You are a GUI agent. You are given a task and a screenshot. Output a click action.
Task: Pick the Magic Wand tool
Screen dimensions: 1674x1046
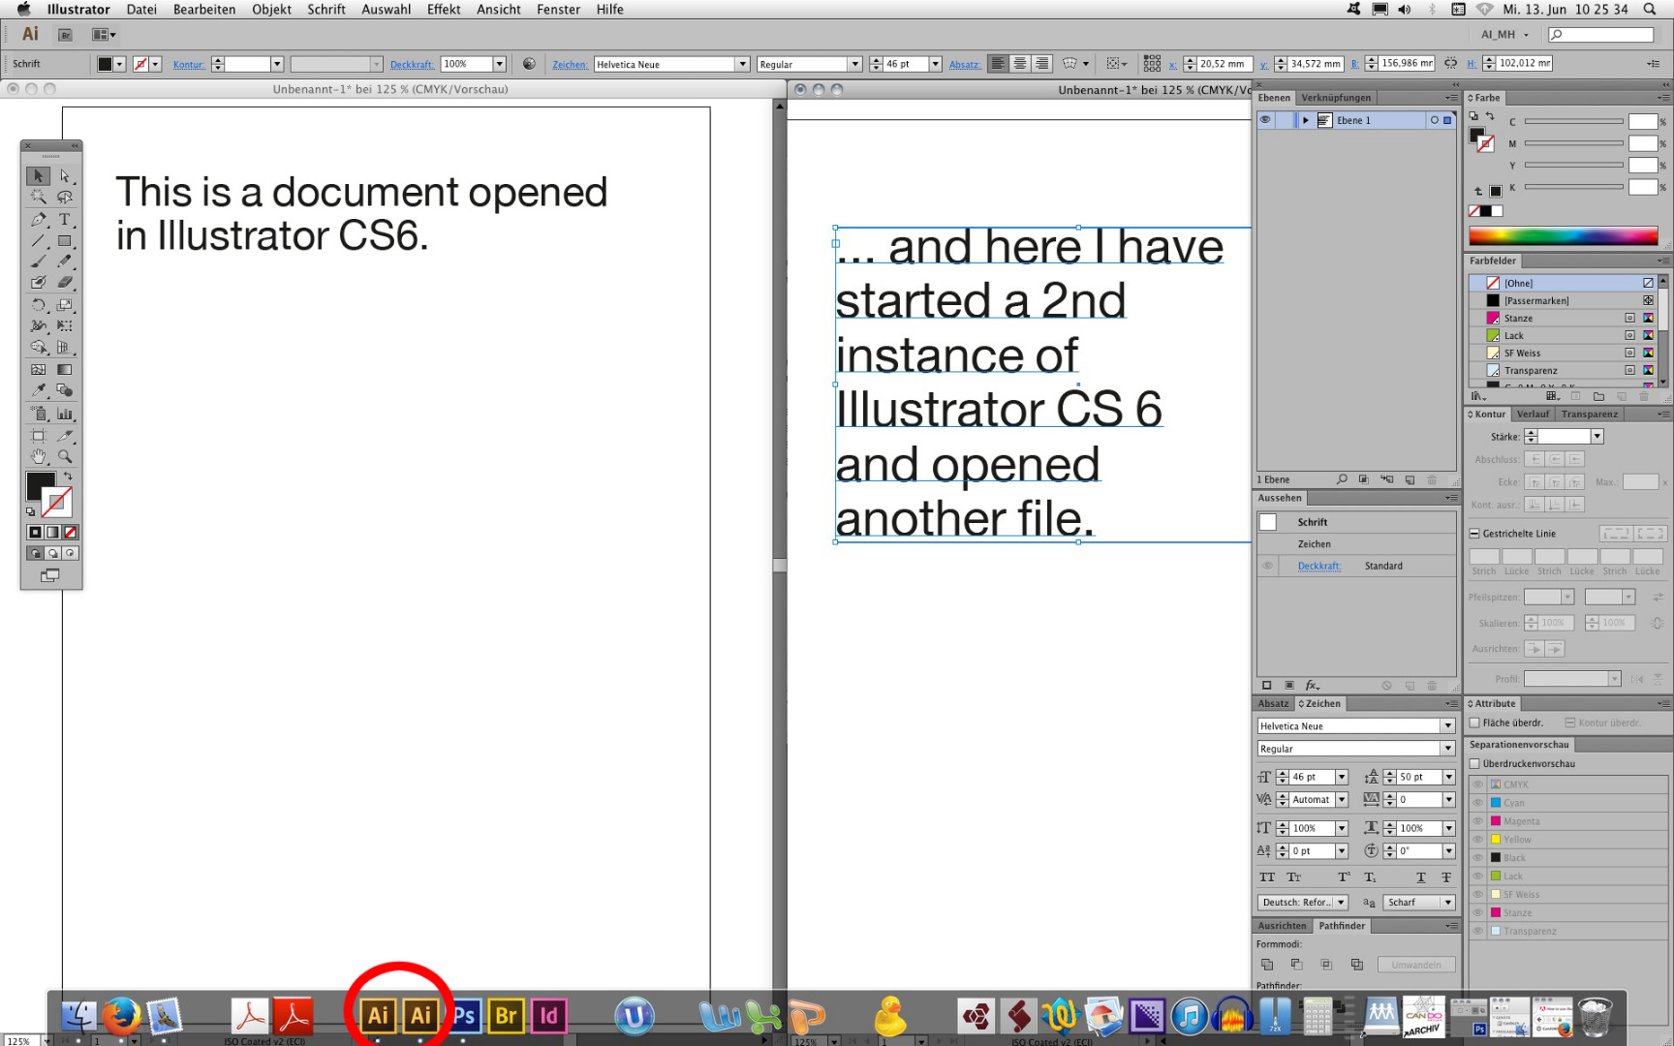[x=38, y=198]
